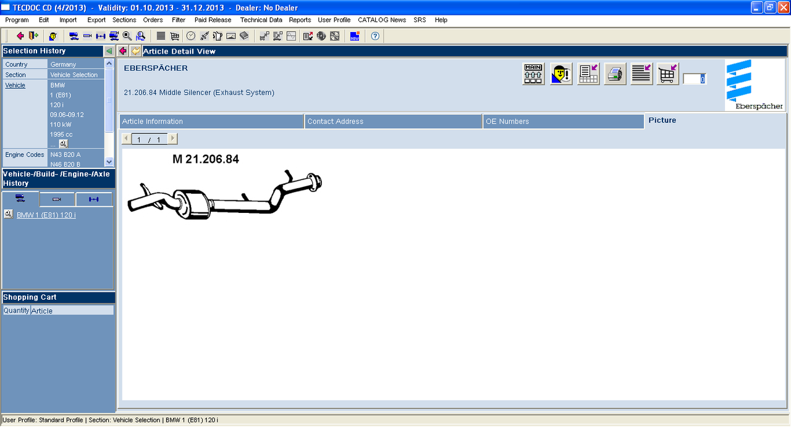791x427 pixels.
Task: Click the Article column header in Shopping Cart
Action: pos(72,310)
